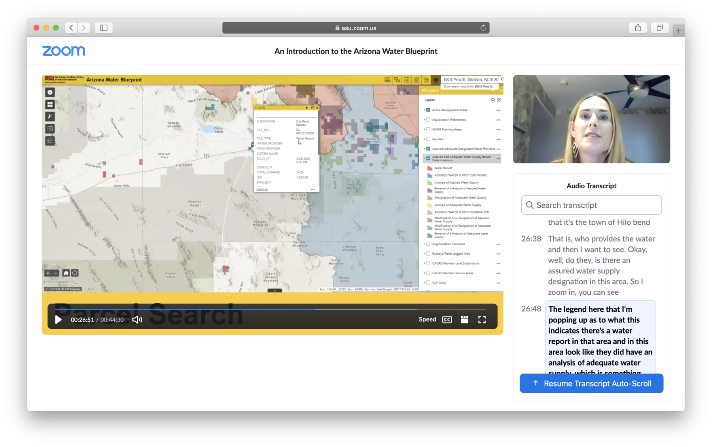Mute the recording audio

pyautogui.click(x=137, y=320)
